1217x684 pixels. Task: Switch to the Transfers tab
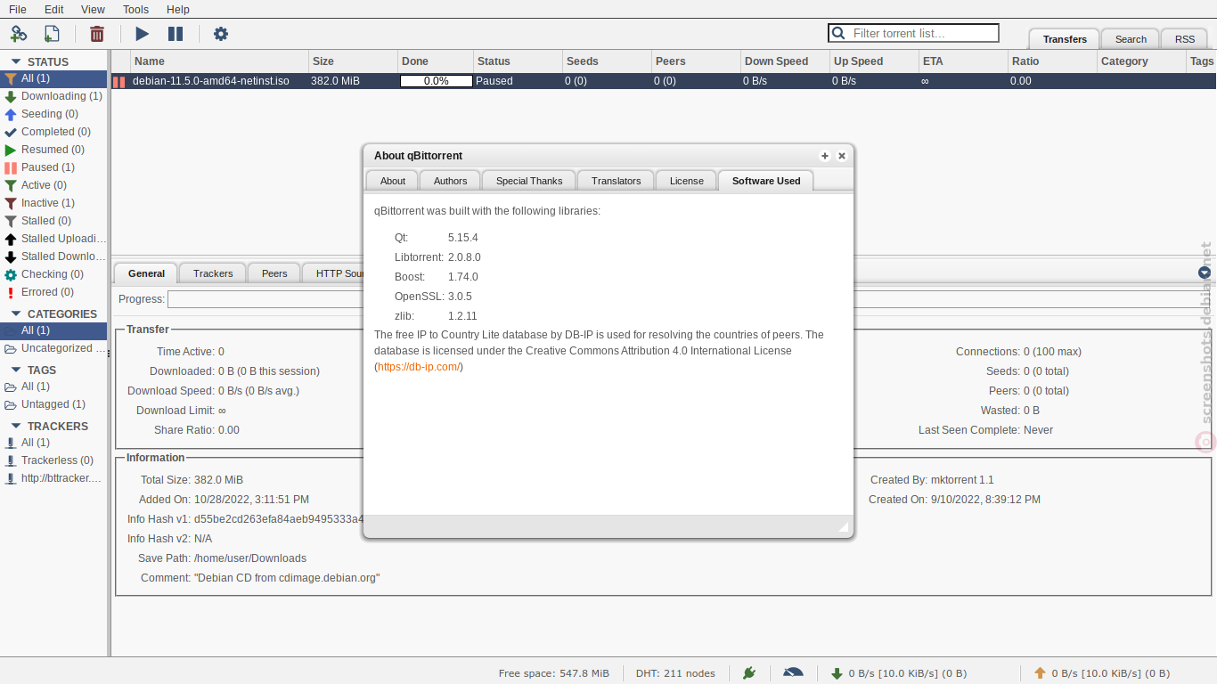1065,39
